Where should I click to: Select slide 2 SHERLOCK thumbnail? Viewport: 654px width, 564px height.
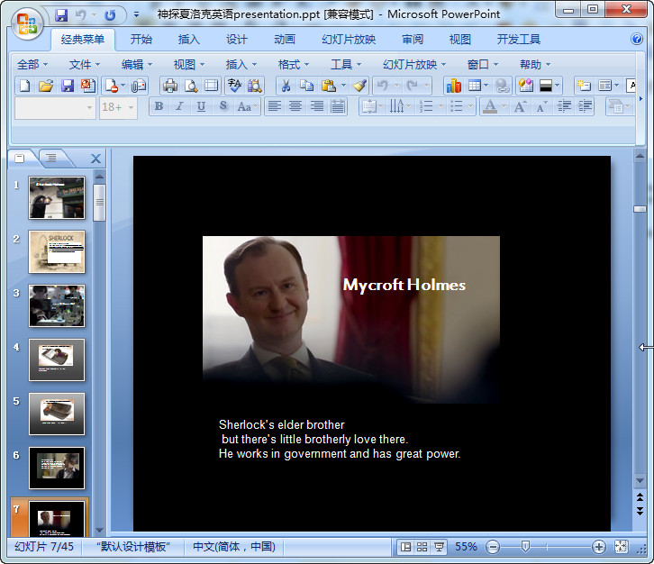(x=57, y=252)
